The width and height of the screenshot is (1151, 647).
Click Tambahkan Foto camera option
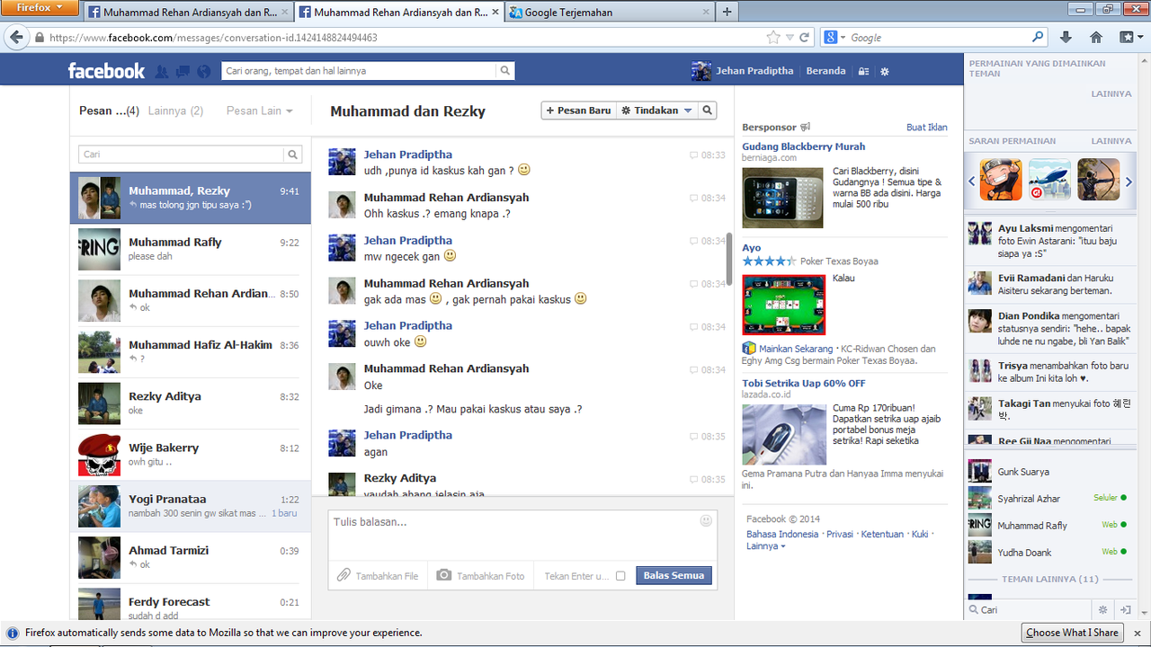[x=480, y=576]
